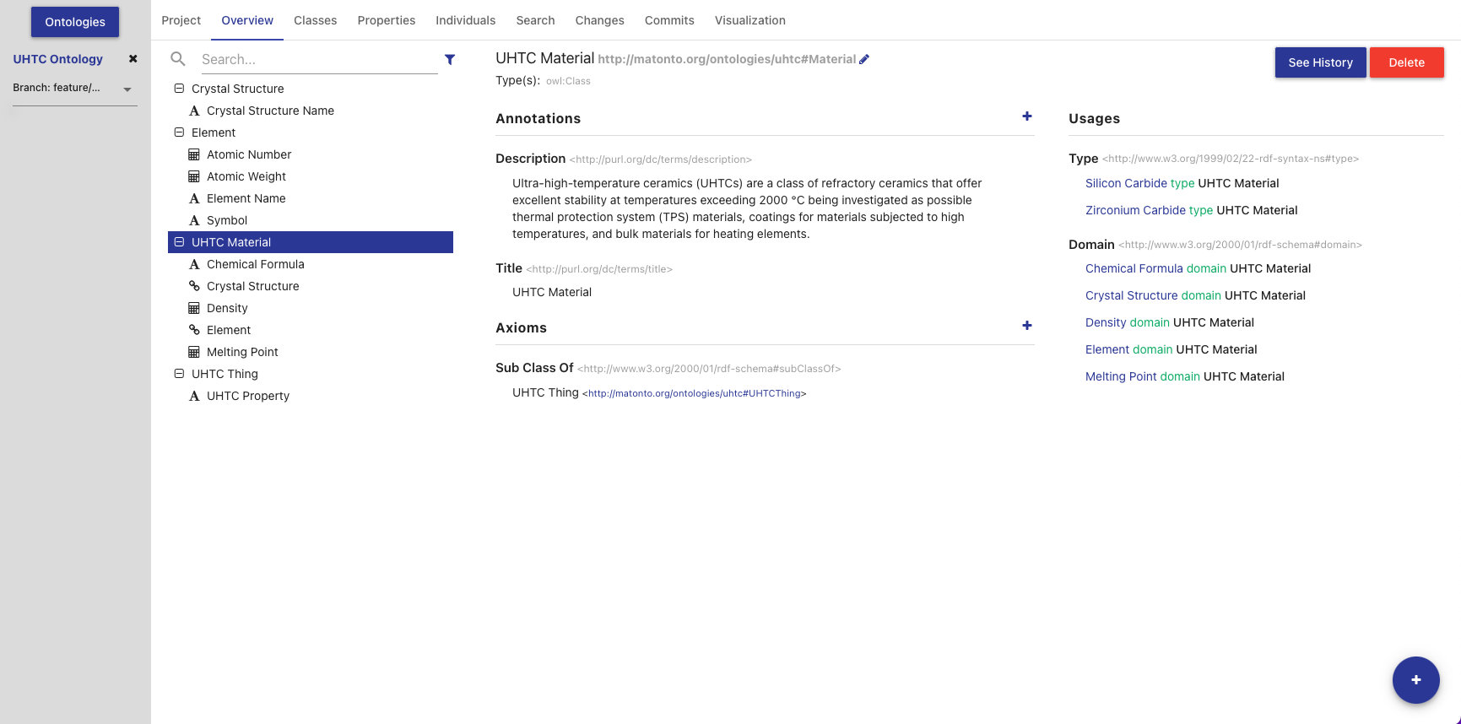
Task: Add a new annotation with plus icon
Action: pyautogui.click(x=1027, y=116)
